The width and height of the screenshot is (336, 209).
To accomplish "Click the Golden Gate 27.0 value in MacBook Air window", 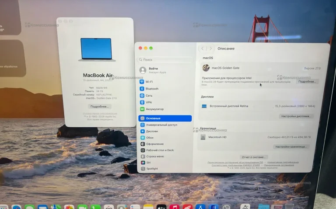I will 106,98.
